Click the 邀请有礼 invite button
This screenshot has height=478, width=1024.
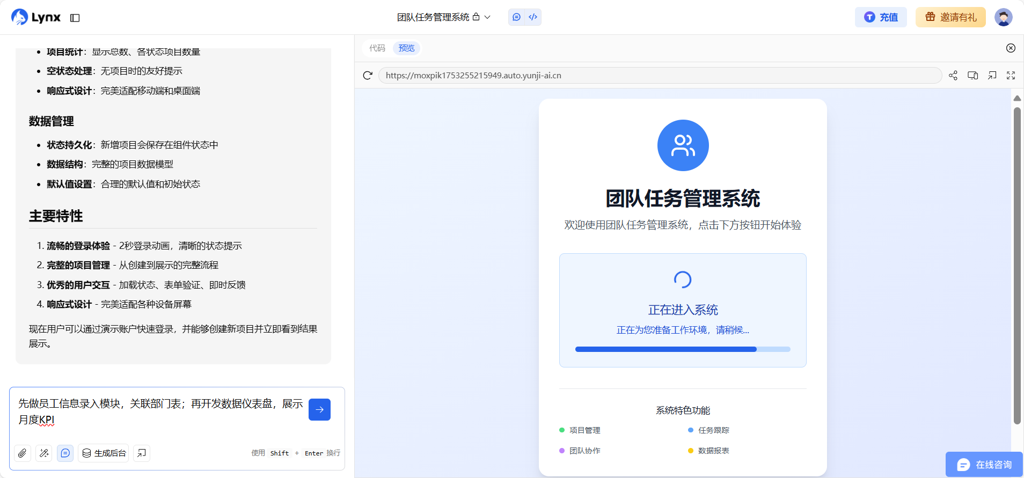coord(950,17)
